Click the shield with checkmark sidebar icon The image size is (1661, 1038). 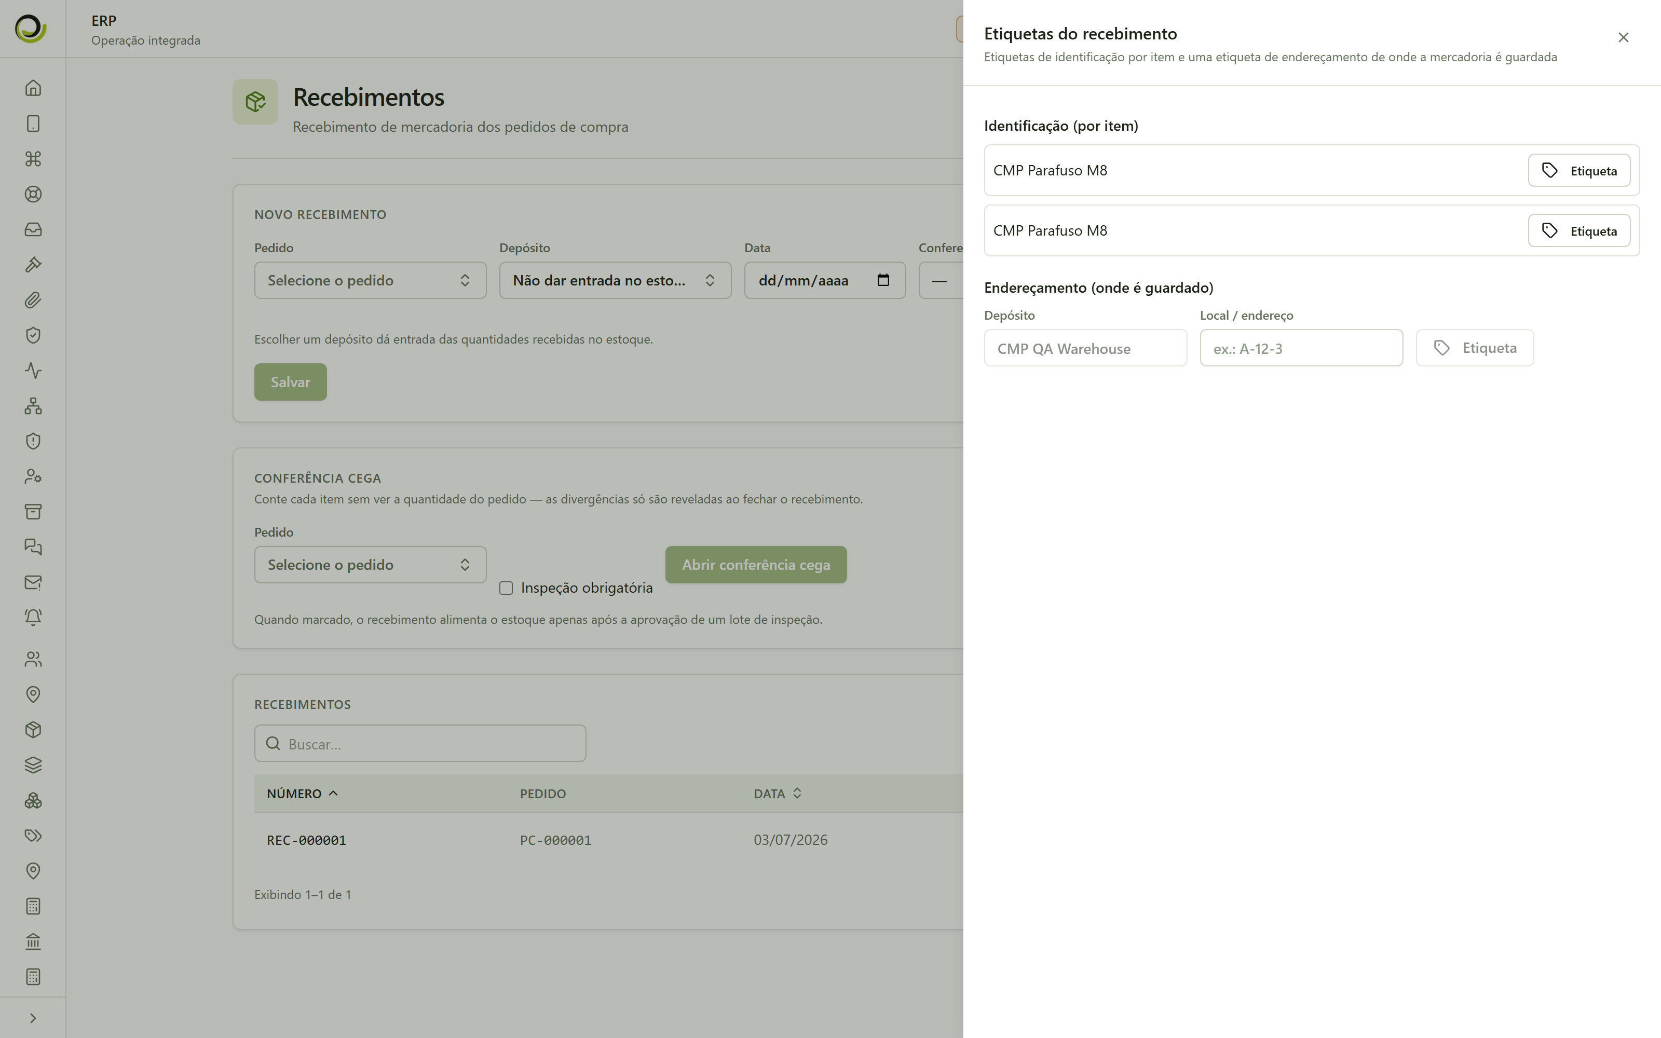pyautogui.click(x=33, y=335)
